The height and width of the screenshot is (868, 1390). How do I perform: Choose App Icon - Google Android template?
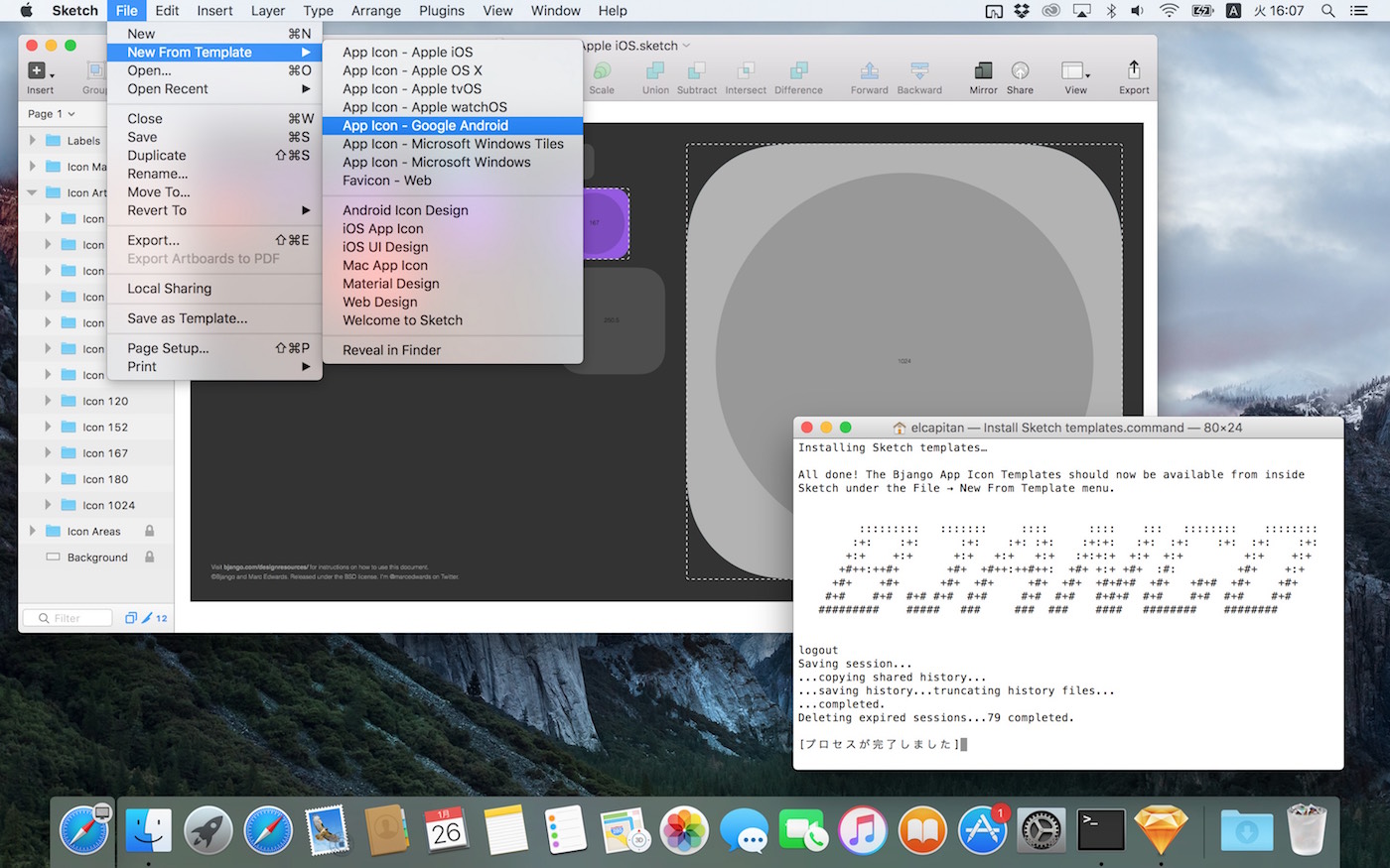[x=425, y=126]
